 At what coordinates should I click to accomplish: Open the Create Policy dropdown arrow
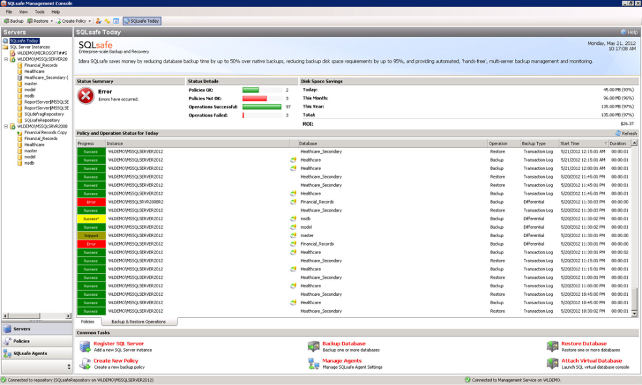[89, 21]
